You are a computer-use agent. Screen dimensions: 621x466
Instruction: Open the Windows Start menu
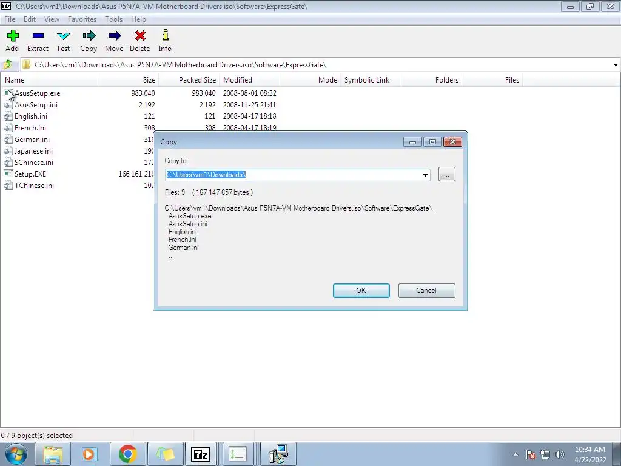pos(16,454)
